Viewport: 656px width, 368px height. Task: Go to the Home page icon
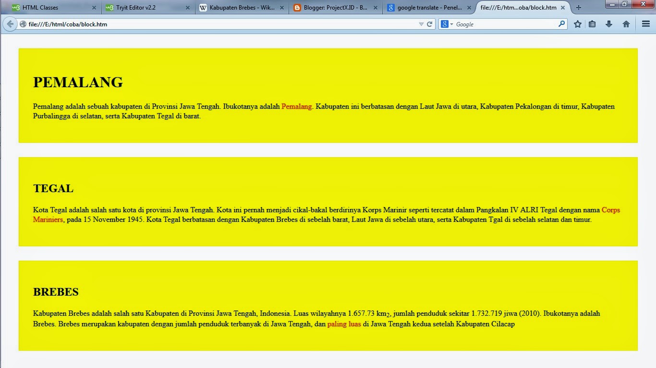(x=626, y=24)
